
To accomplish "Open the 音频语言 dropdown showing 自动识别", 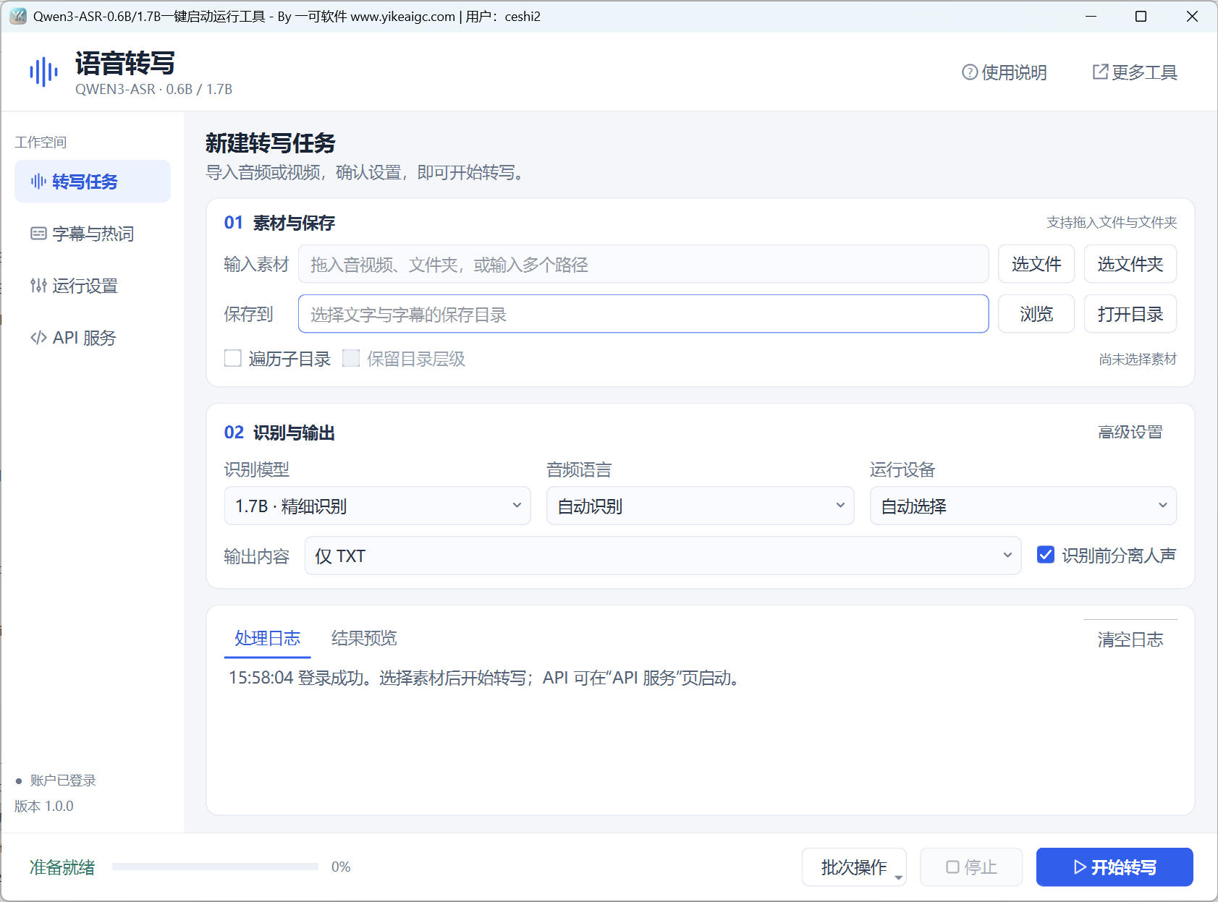I will pyautogui.click(x=700, y=506).
